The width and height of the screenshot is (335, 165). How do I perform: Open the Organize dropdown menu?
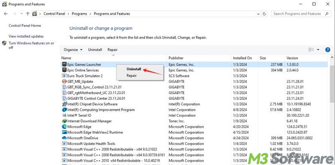point(73,50)
